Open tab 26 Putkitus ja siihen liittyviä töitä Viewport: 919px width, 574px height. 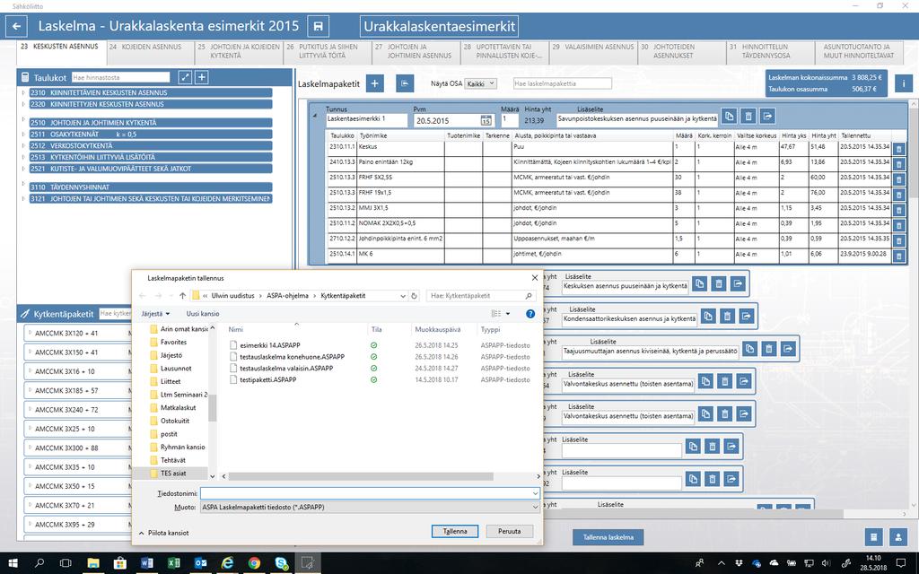click(x=328, y=53)
